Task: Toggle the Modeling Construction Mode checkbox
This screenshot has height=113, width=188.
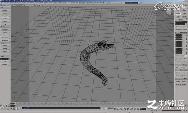Action: tap(88, 3)
